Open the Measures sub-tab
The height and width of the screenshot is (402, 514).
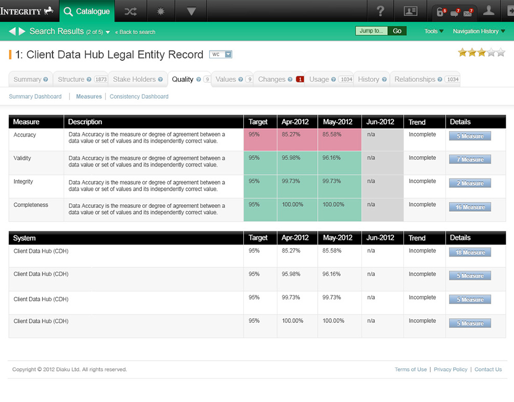point(89,96)
